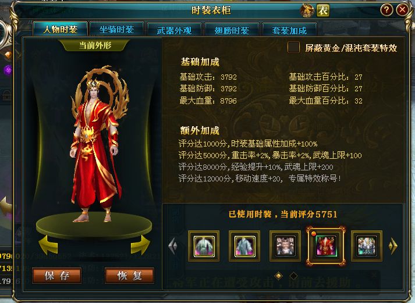
Task: Rotate character left with yellow arrow
Action: 48,245
